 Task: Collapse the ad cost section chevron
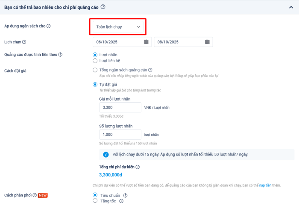click(x=291, y=7)
